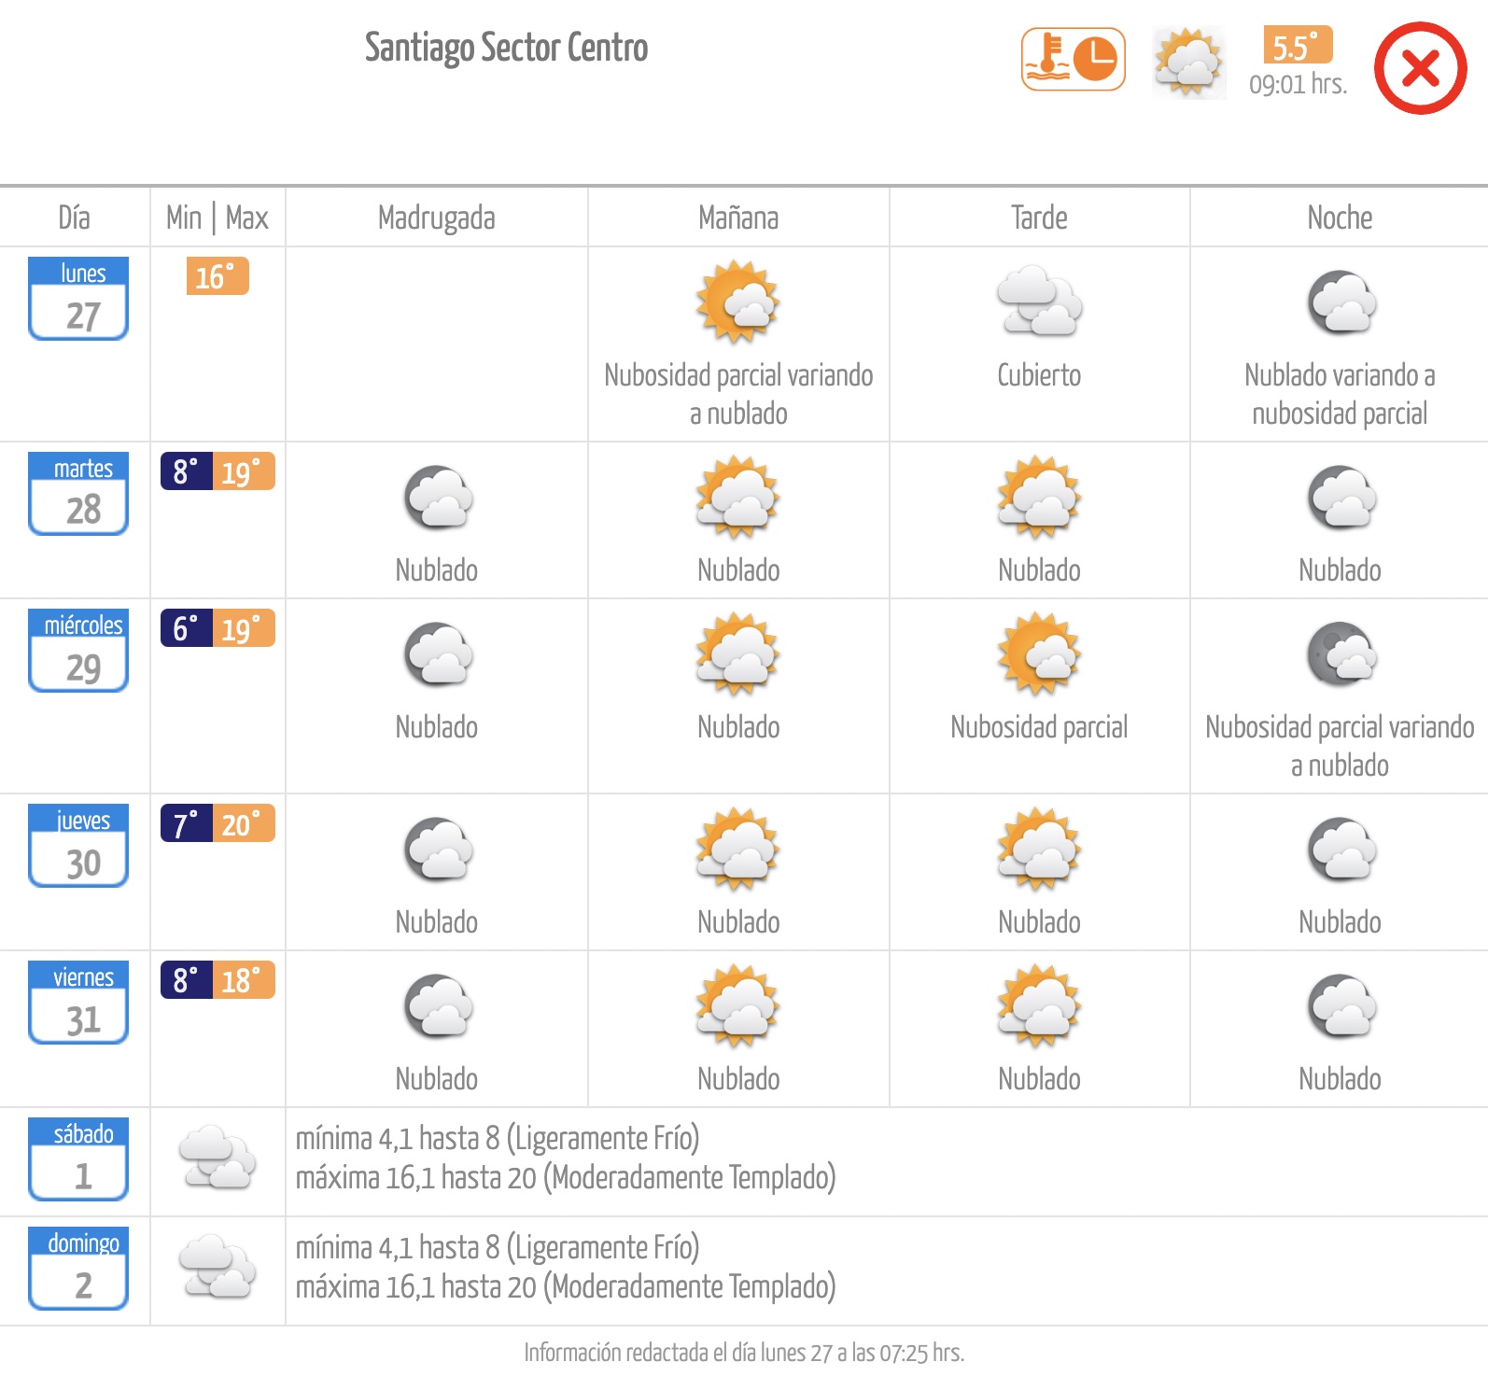Click viernes Tarde cloudy sun icon
Screen dimensions: 1488x1376
coord(1039,1006)
